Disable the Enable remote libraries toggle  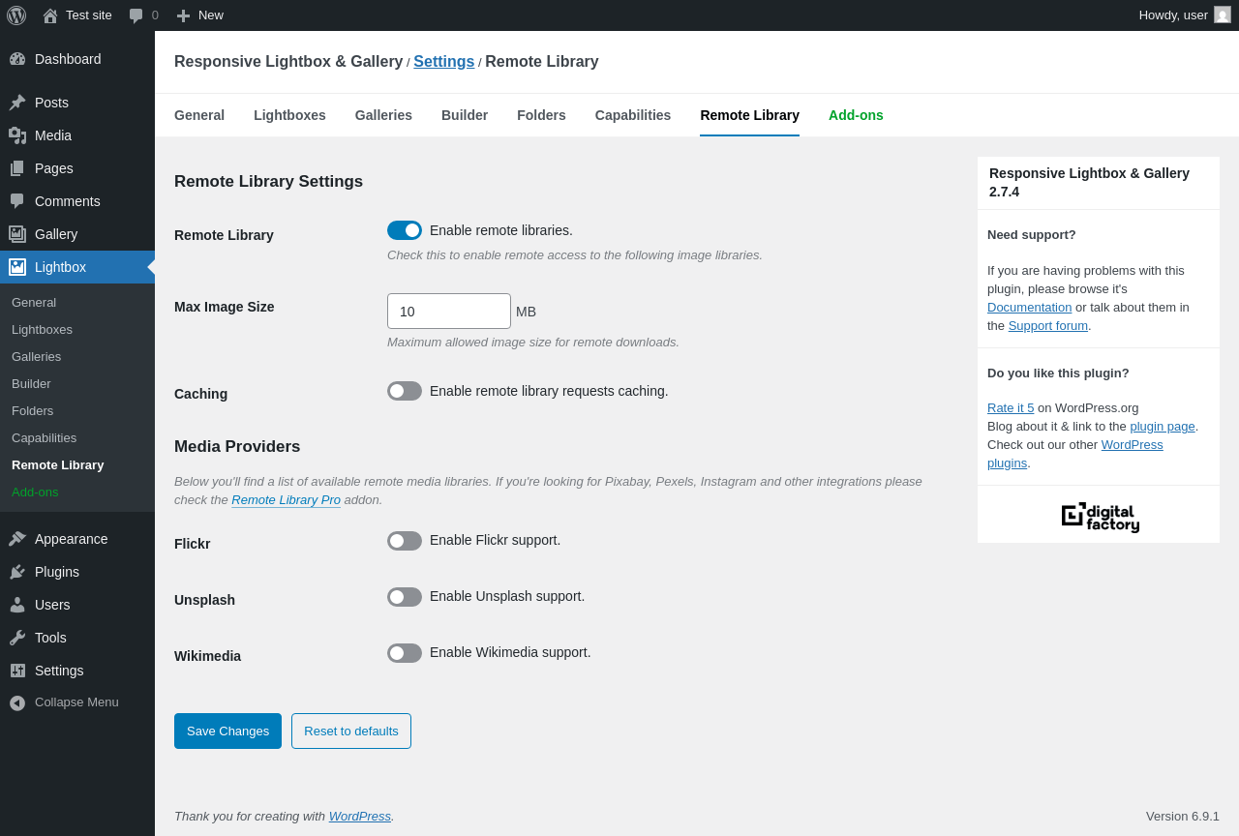(405, 230)
